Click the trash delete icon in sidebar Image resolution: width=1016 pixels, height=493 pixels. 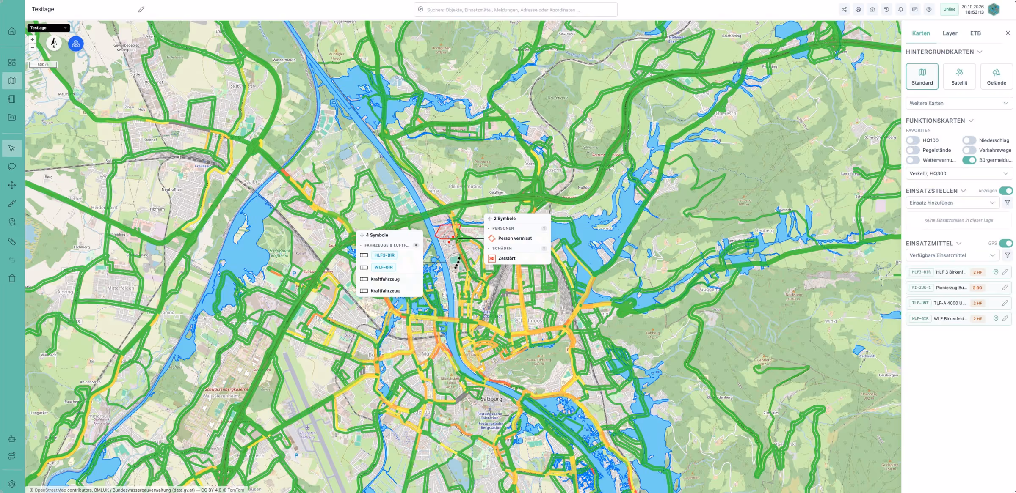pos(12,278)
